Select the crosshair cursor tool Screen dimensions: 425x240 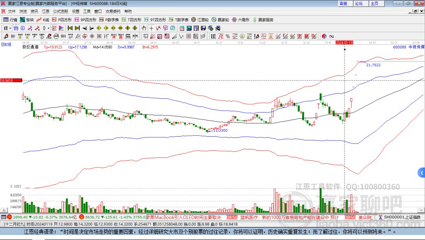152,28
